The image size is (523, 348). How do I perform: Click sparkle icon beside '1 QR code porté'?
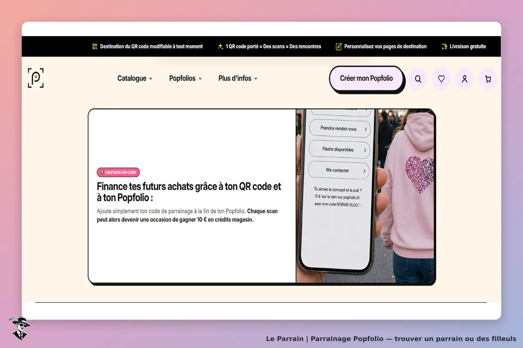click(221, 46)
